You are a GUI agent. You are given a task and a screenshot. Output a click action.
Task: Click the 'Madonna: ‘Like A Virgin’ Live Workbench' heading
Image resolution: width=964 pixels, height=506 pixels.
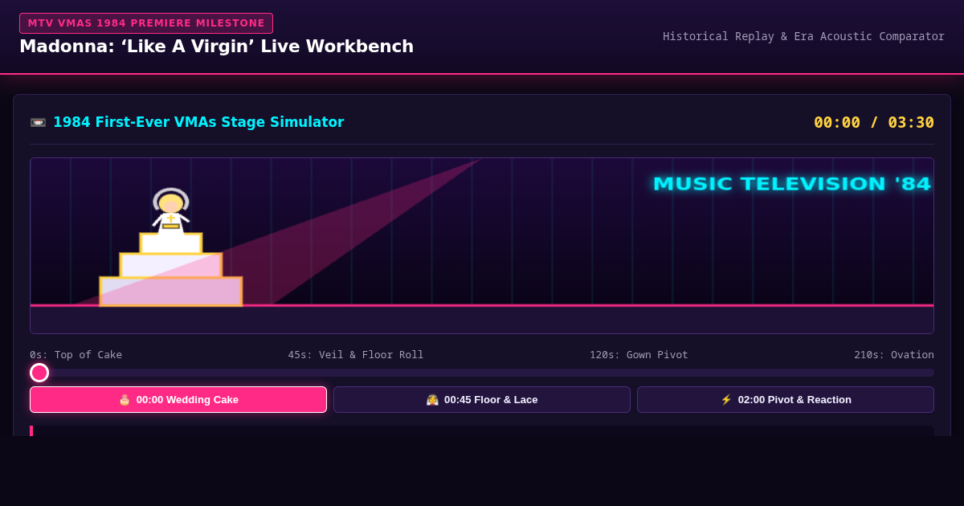point(216,47)
